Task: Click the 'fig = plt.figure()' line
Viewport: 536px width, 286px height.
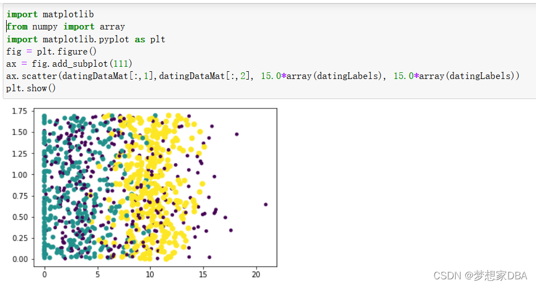Action: point(51,52)
